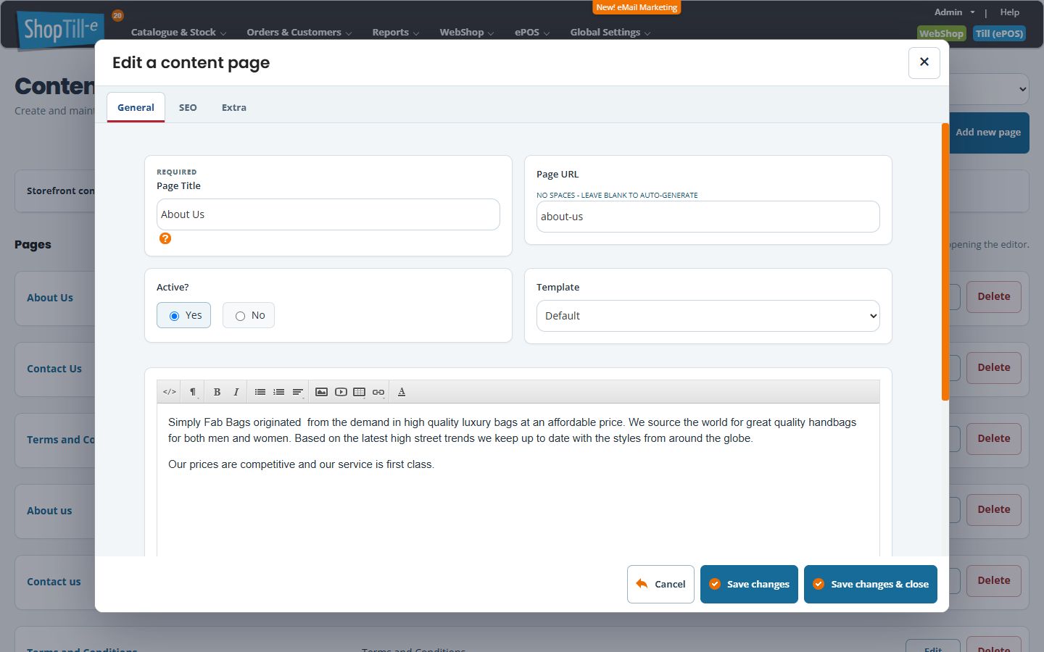Click into the Page URL field
This screenshot has height=652, width=1044.
pos(708,217)
